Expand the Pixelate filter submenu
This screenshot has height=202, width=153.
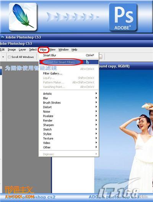tap(69, 116)
